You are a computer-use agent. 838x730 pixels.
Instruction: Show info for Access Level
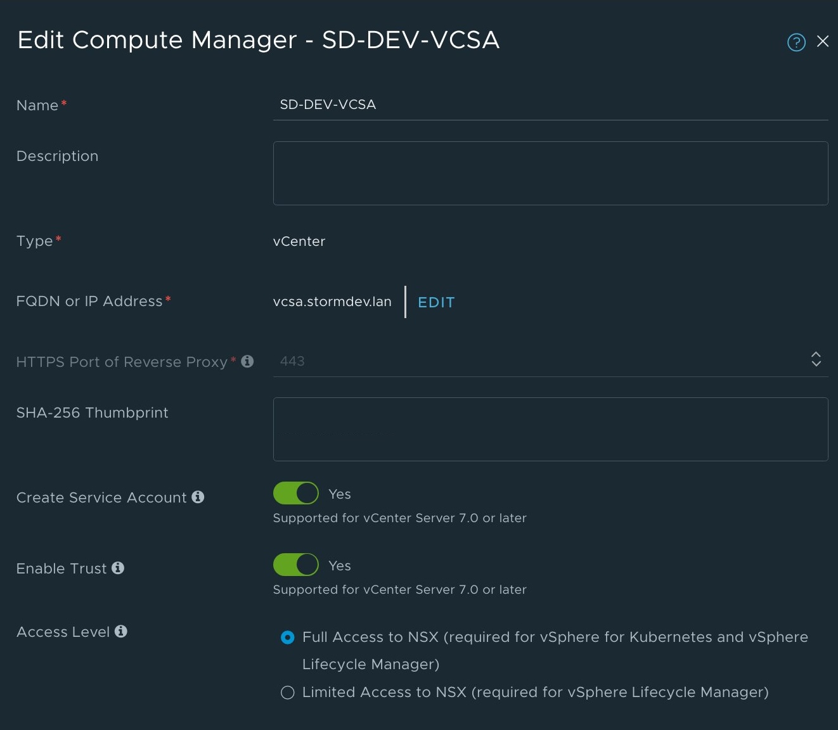[x=121, y=631]
